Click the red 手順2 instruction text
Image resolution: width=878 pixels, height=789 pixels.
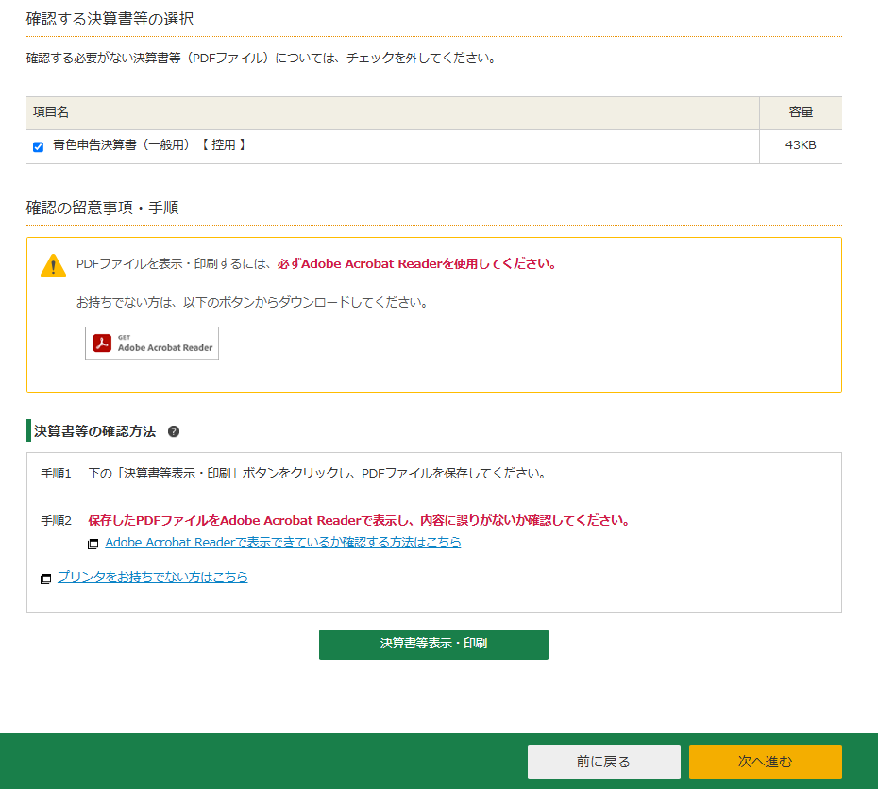click(x=359, y=521)
